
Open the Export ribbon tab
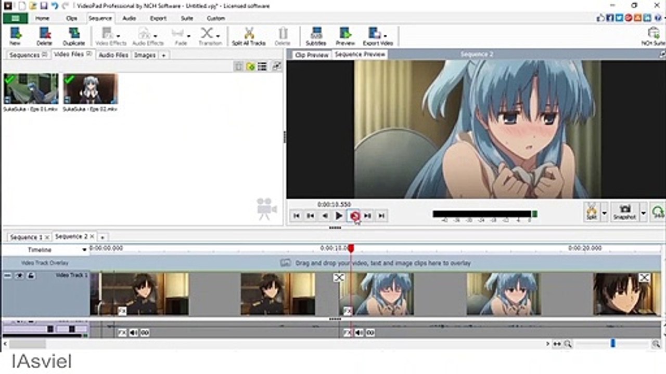point(158,18)
